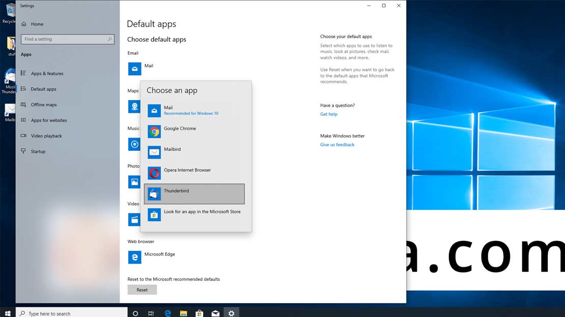Click the Video playback sidebar icon
The height and width of the screenshot is (317, 565).
[23, 136]
